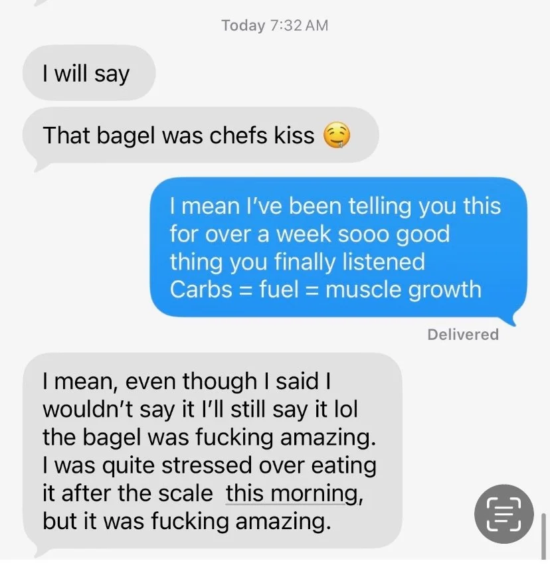The width and height of the screenshot is (550, 567).
Task: Select the "bagel was fucking amazing" gray bubble
Action: coord(213,451)
